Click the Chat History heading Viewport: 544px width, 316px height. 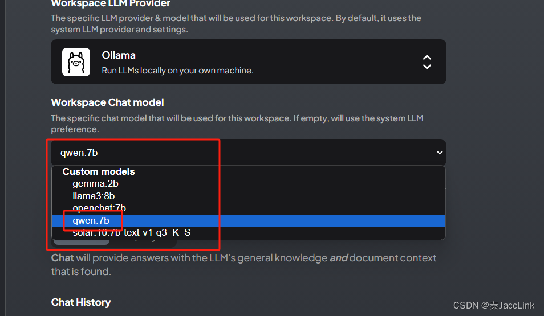81,302
